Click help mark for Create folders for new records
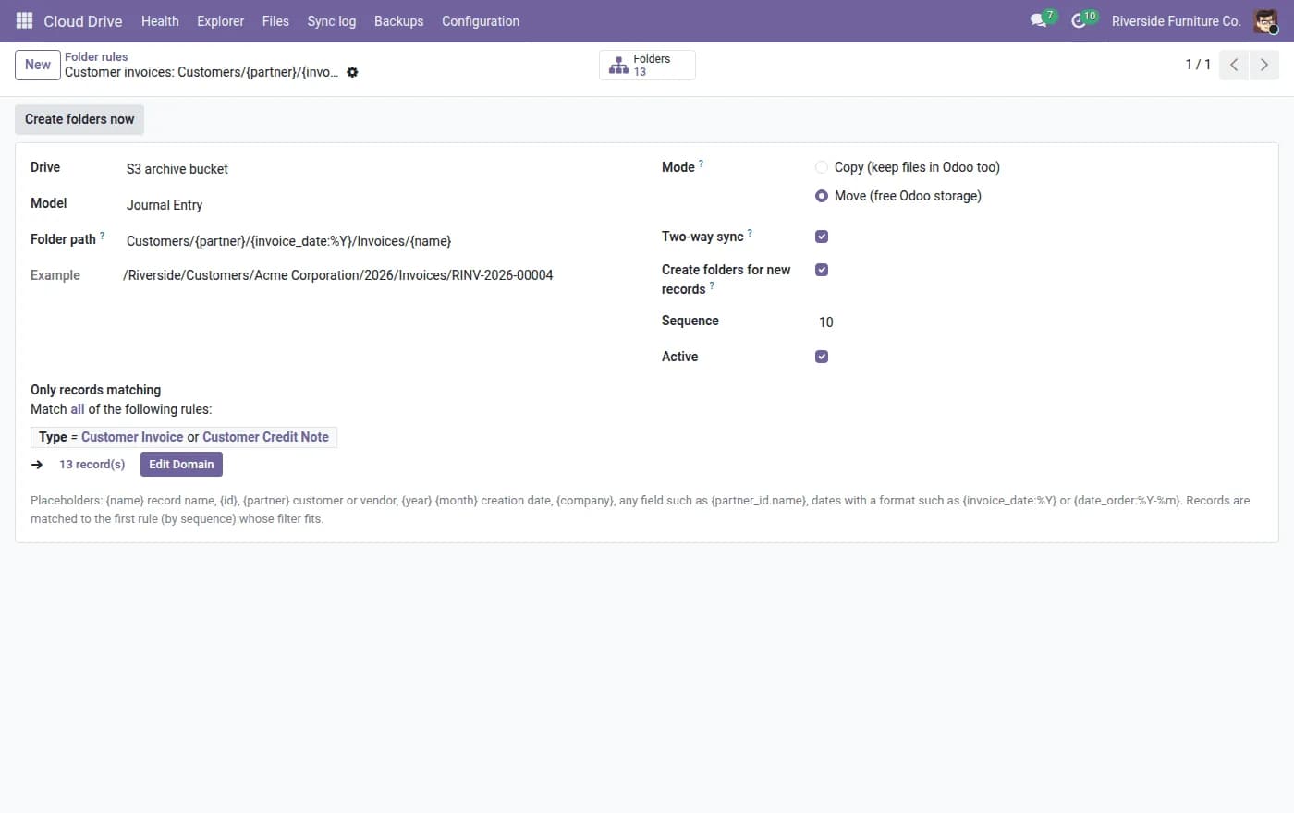Viewport: 1294px width, 813px height. click(x=712, y=285)
